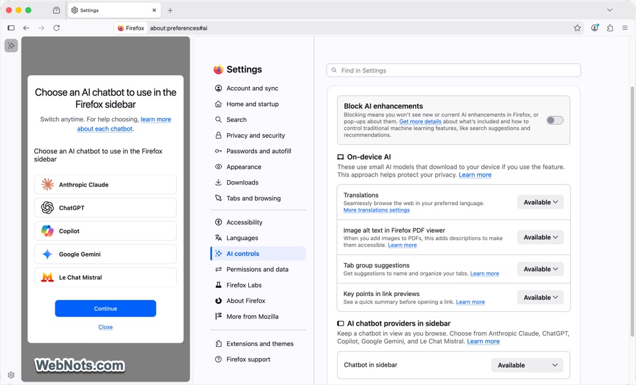Click the Close link under Continue
This screenshot has width=636, height=385.
point(105,327)
